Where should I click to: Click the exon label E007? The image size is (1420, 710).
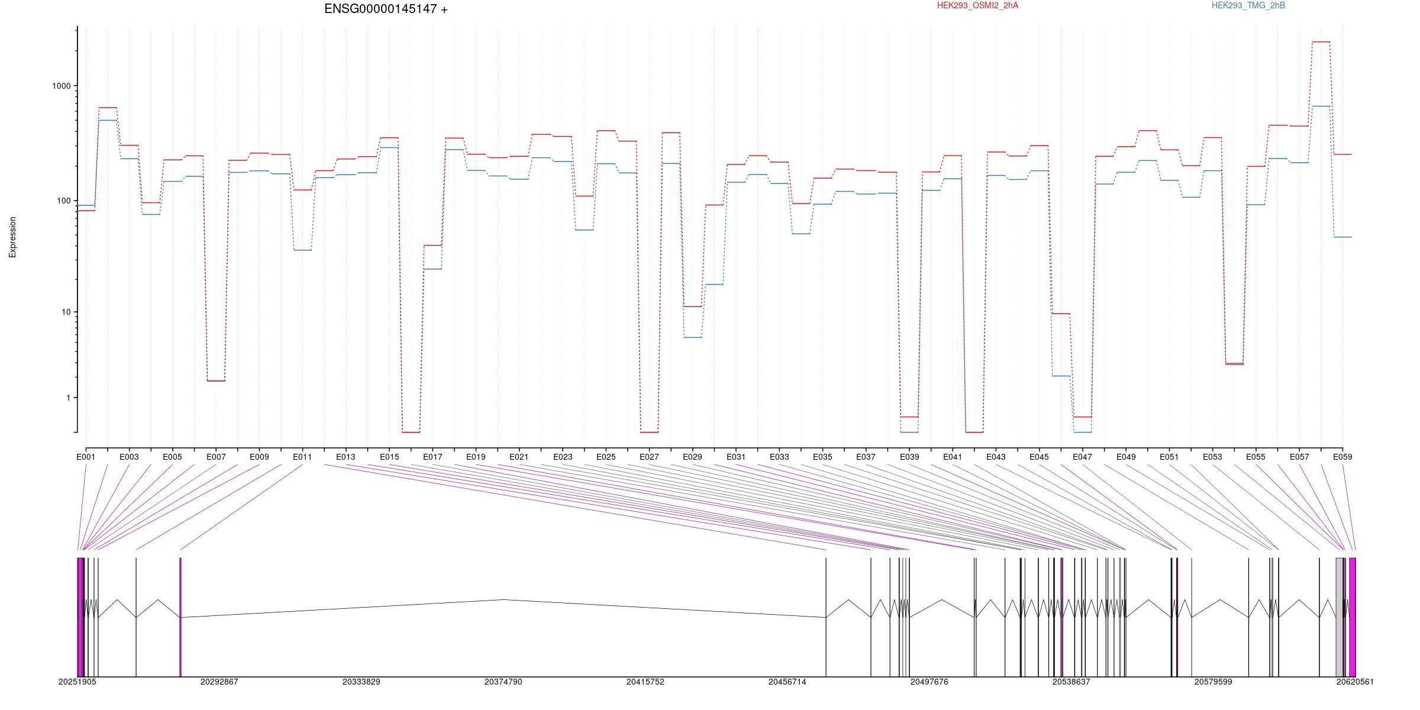(x=216, y=457)
